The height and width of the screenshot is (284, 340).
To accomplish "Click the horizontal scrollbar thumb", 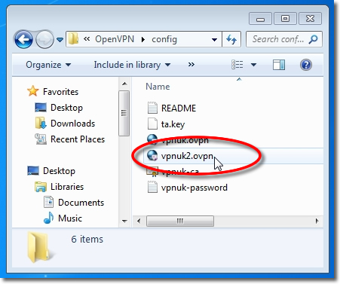I will click(x=180, y=221).
